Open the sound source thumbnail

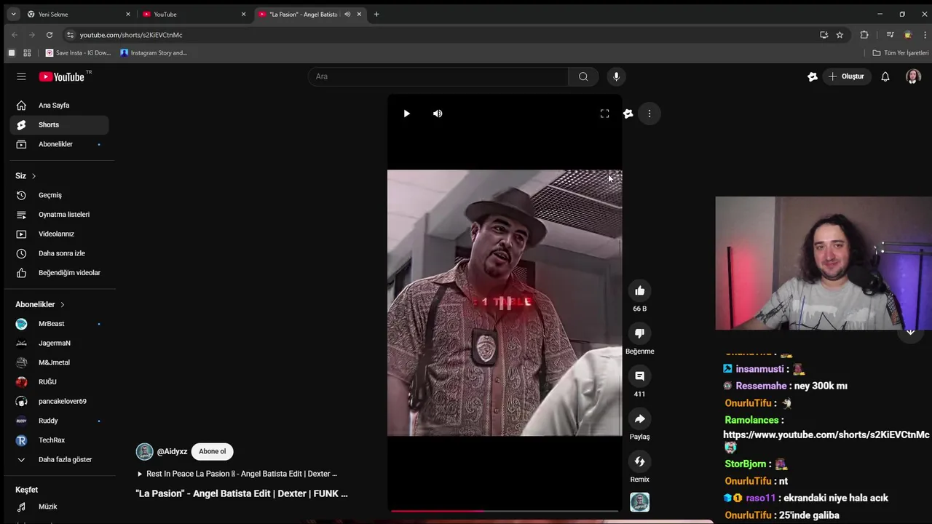tap(639, 502)
